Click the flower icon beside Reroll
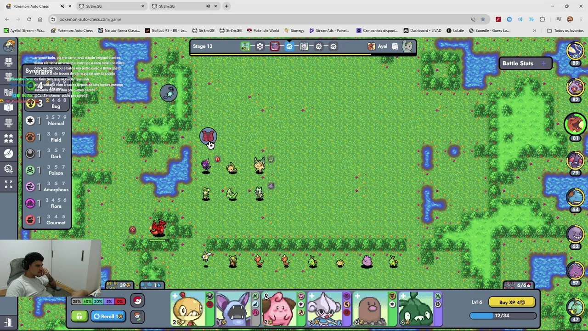The height and width of the screenshot is (331, 588). (x=137, y=316)
